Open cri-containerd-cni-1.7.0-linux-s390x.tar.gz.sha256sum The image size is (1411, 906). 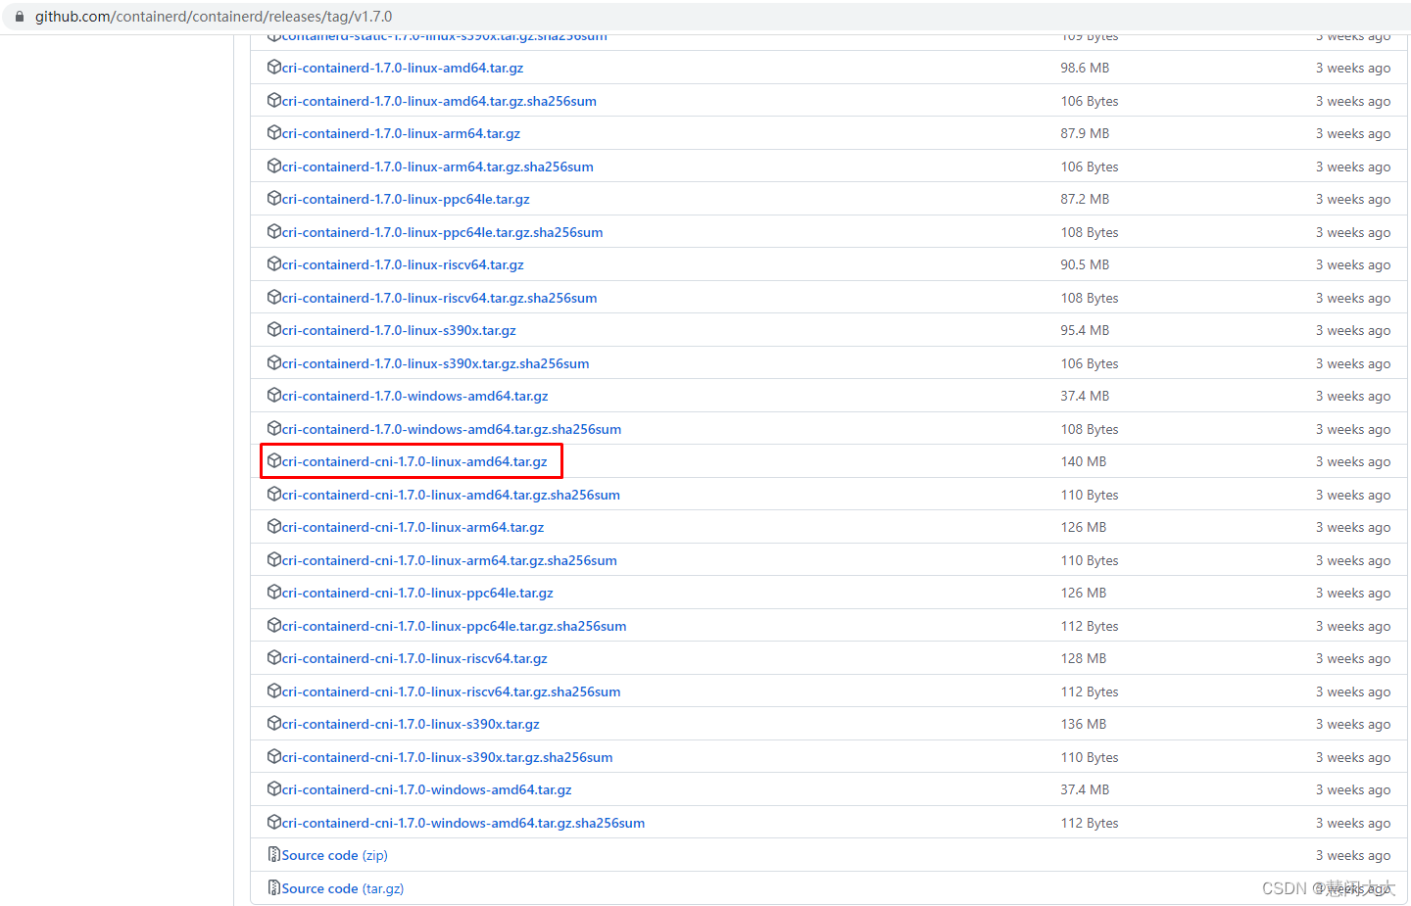(x=448, y=757)
